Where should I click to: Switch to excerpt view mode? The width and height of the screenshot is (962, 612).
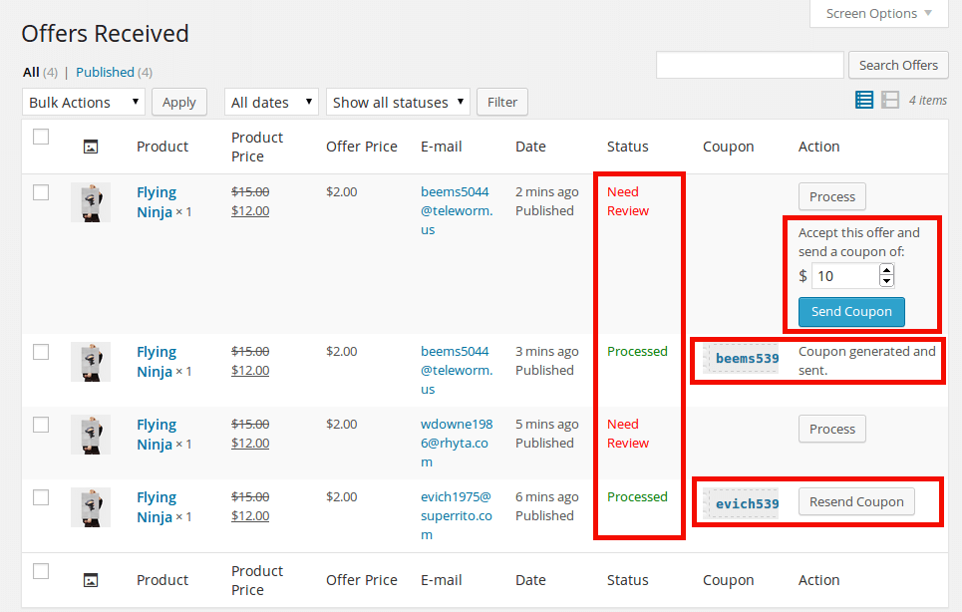(888, 100)
